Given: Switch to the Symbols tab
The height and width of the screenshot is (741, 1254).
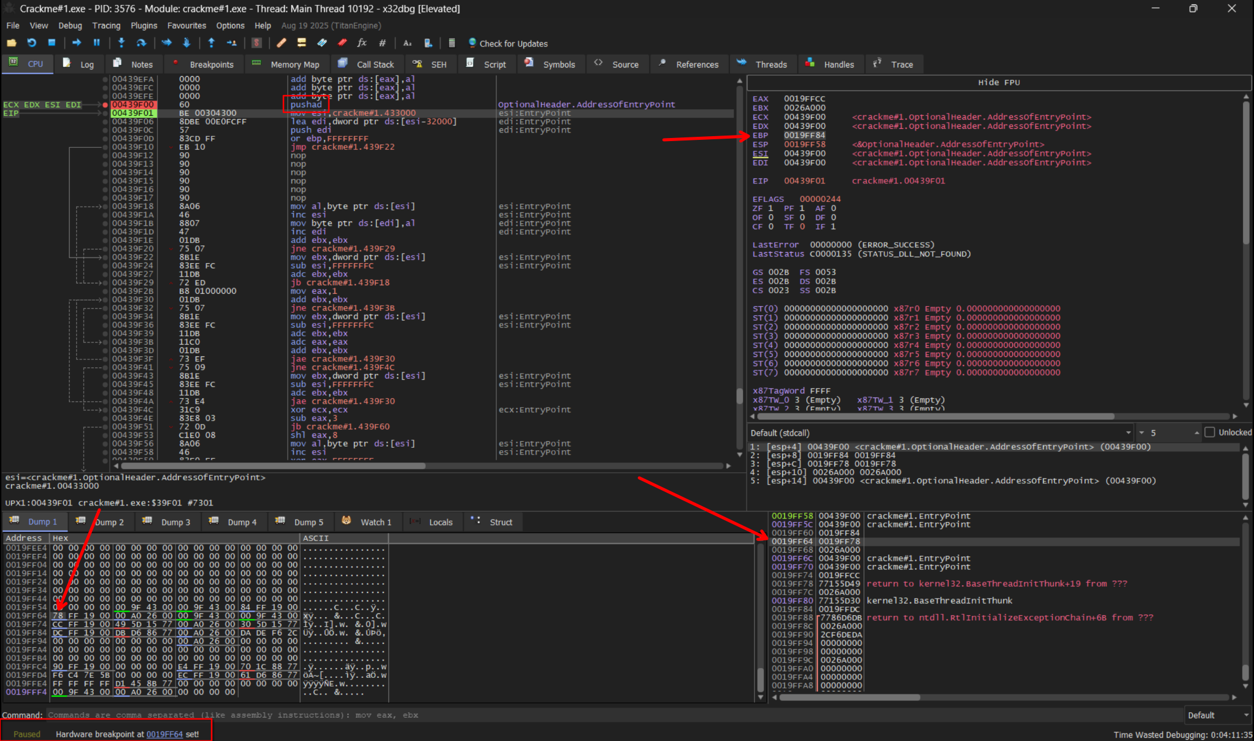Looking at the screenshot, I should (550, 64).
